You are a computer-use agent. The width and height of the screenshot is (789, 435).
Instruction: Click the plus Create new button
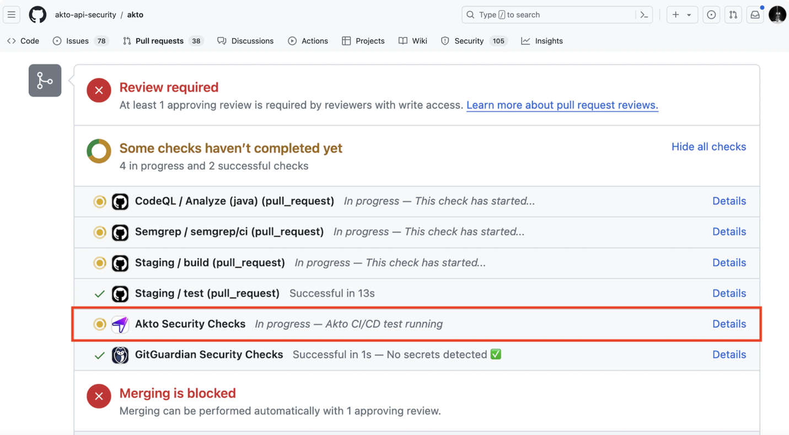coord(675,15)
